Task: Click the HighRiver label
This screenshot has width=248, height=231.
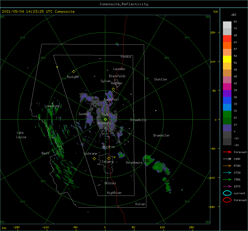Action: (114, 193)
